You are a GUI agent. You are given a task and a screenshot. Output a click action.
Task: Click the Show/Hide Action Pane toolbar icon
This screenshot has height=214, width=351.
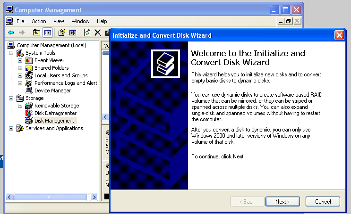coord(73,33)
